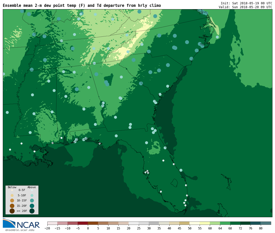Click the "Above" legend column header
The height and width of the screenshot is (233, 275).
(32, 187)
